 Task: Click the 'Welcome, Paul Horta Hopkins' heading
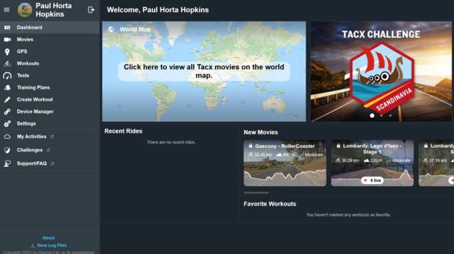point(158,10)
